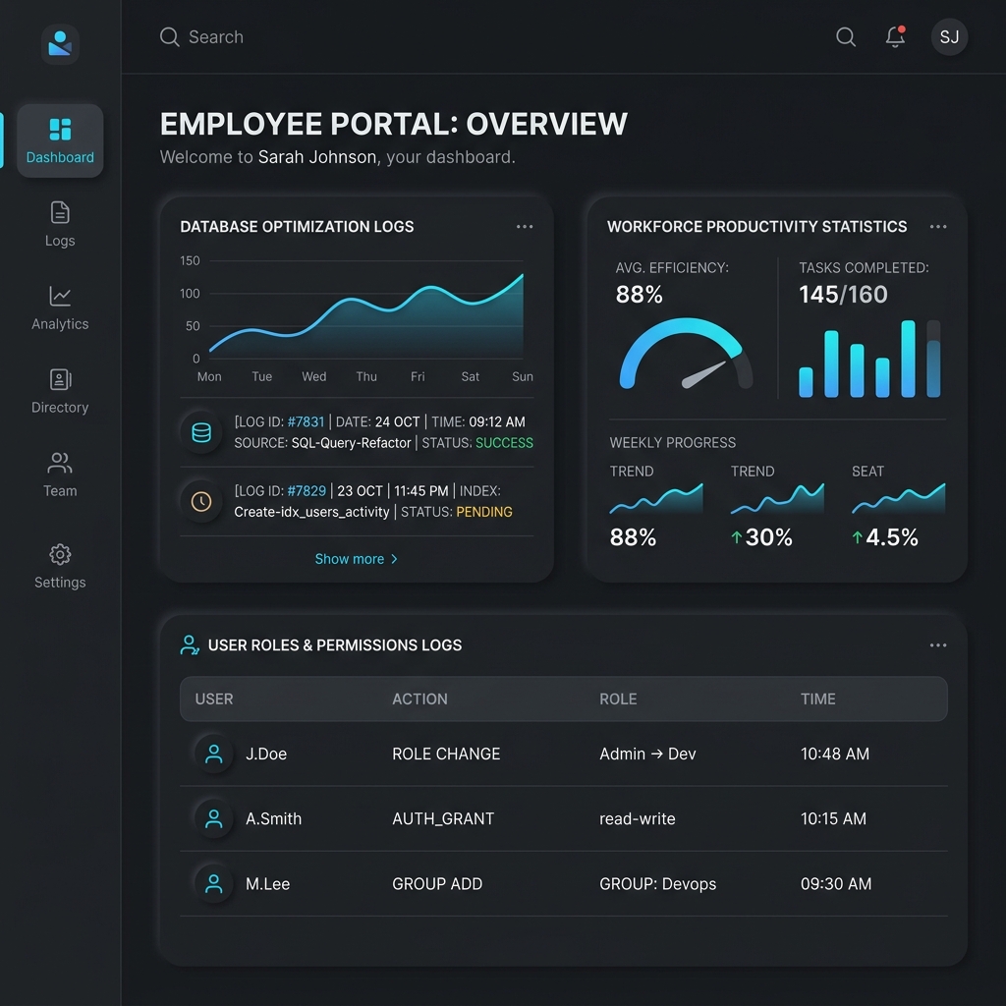Click the ROLE CHANGE action cell

click(446, 754)
